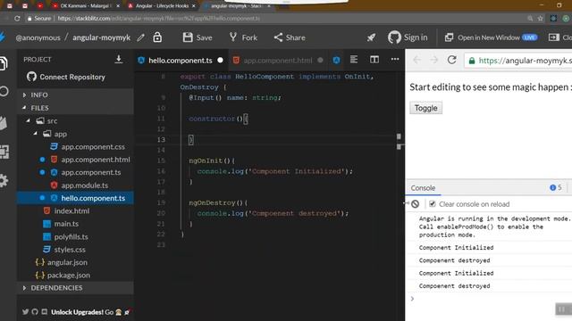Toggle the split editor layout icon
This screenshot has width=572, height=321.
pyautogui.click(x=374, y=60)
